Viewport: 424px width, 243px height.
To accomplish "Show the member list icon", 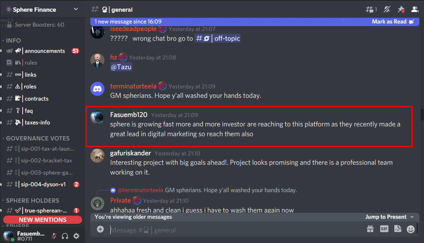I will tap(415, 9).
